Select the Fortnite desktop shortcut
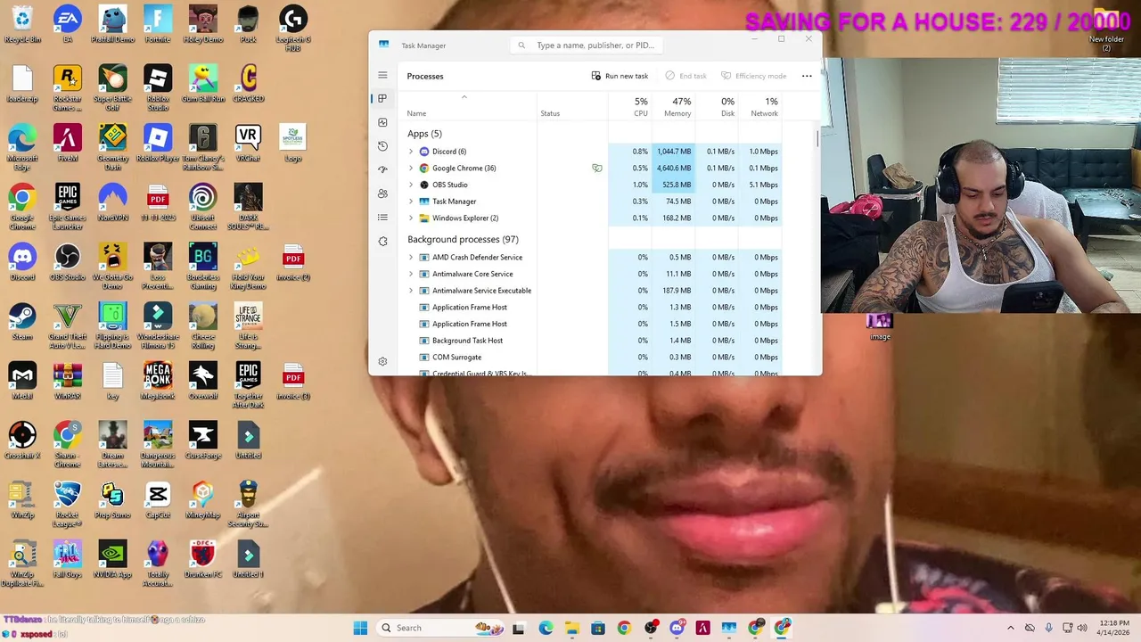The height and width of the screenshot is (642, 1141). (158, 24)
